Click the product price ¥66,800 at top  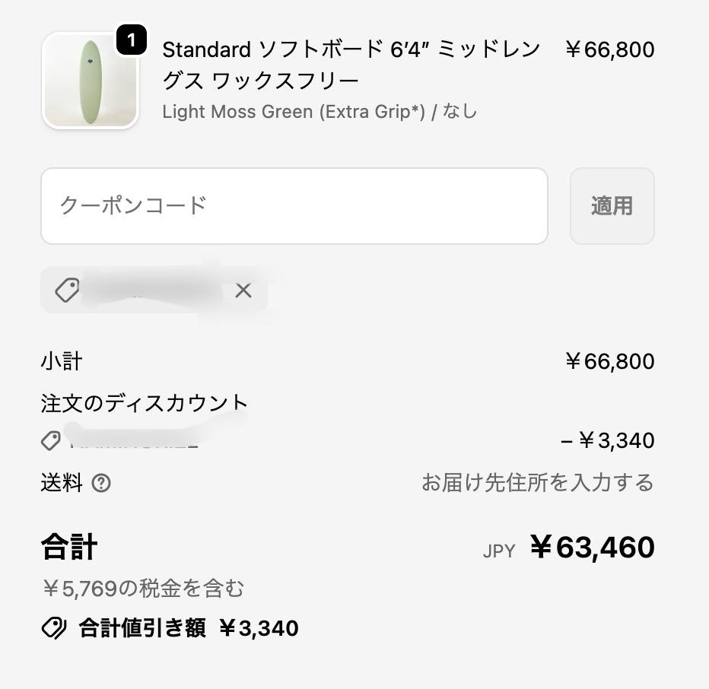pyautogui.click(x=609, y=50)
